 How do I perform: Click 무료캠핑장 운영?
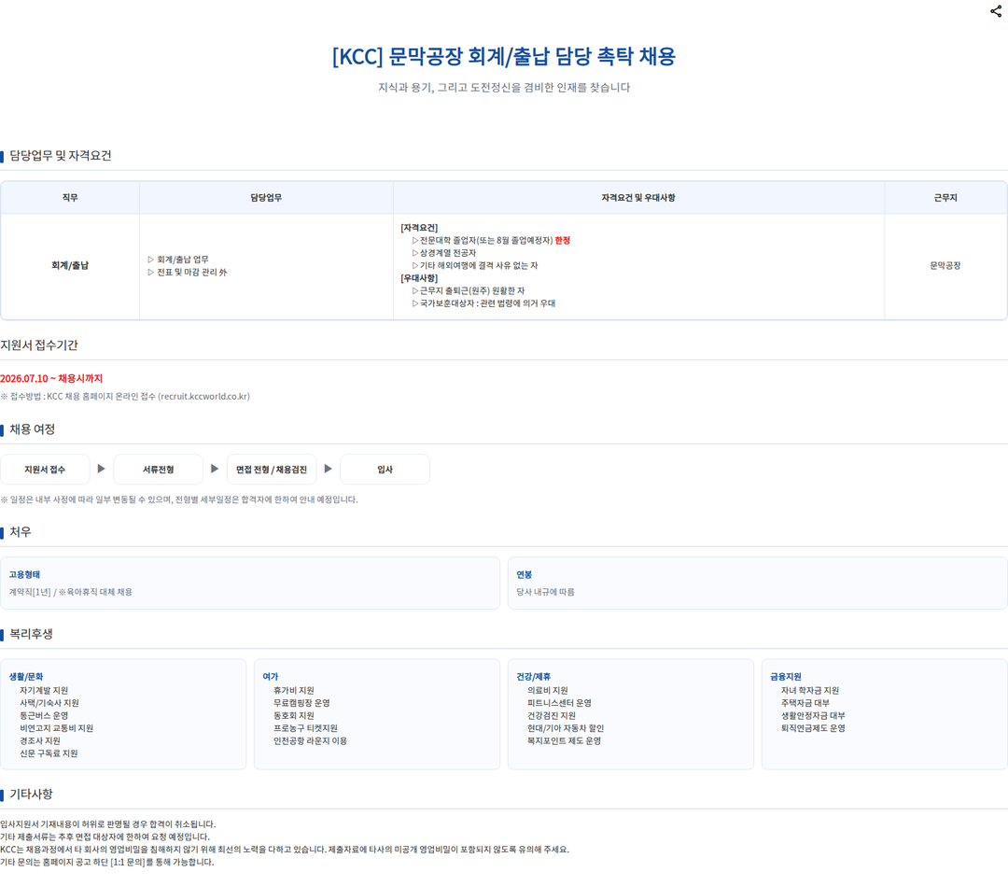click(301, 703)
